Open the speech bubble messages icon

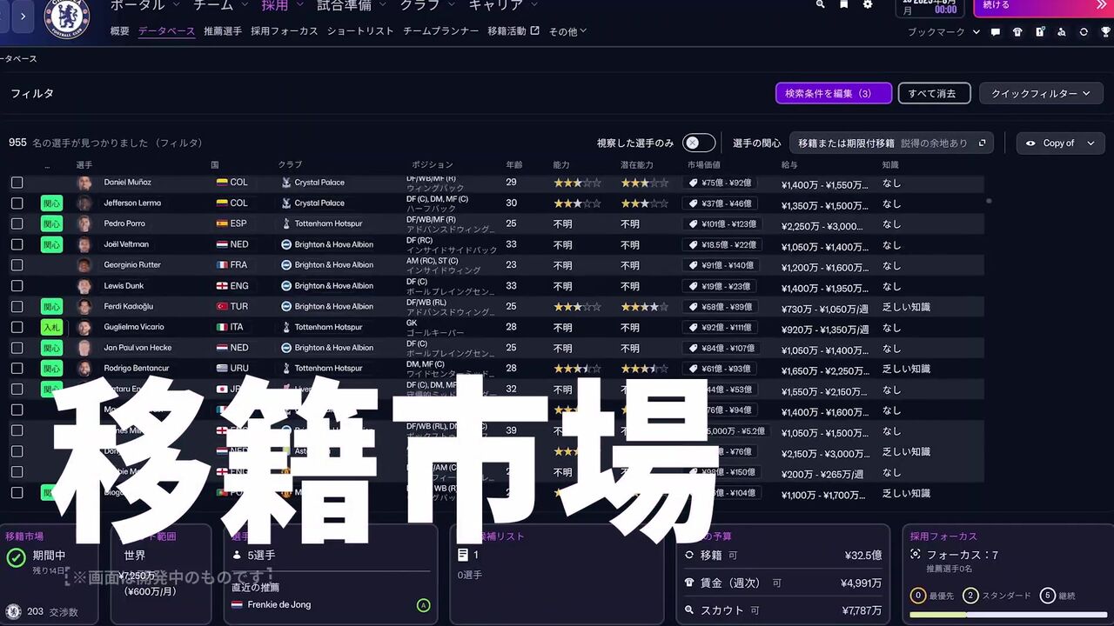[996, 32]
